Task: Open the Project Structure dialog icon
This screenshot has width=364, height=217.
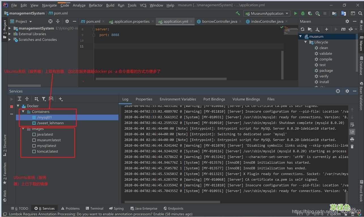Action: pos(334,13)
